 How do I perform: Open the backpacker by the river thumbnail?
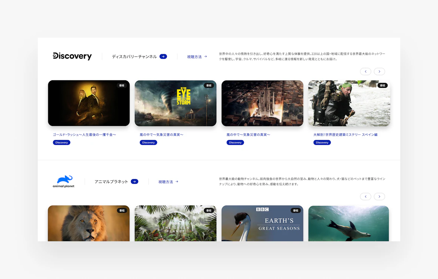click(349, 103)
